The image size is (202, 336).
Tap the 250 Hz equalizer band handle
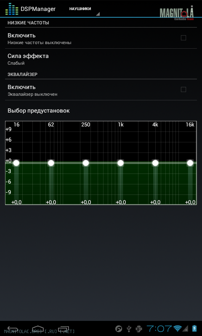86,163
